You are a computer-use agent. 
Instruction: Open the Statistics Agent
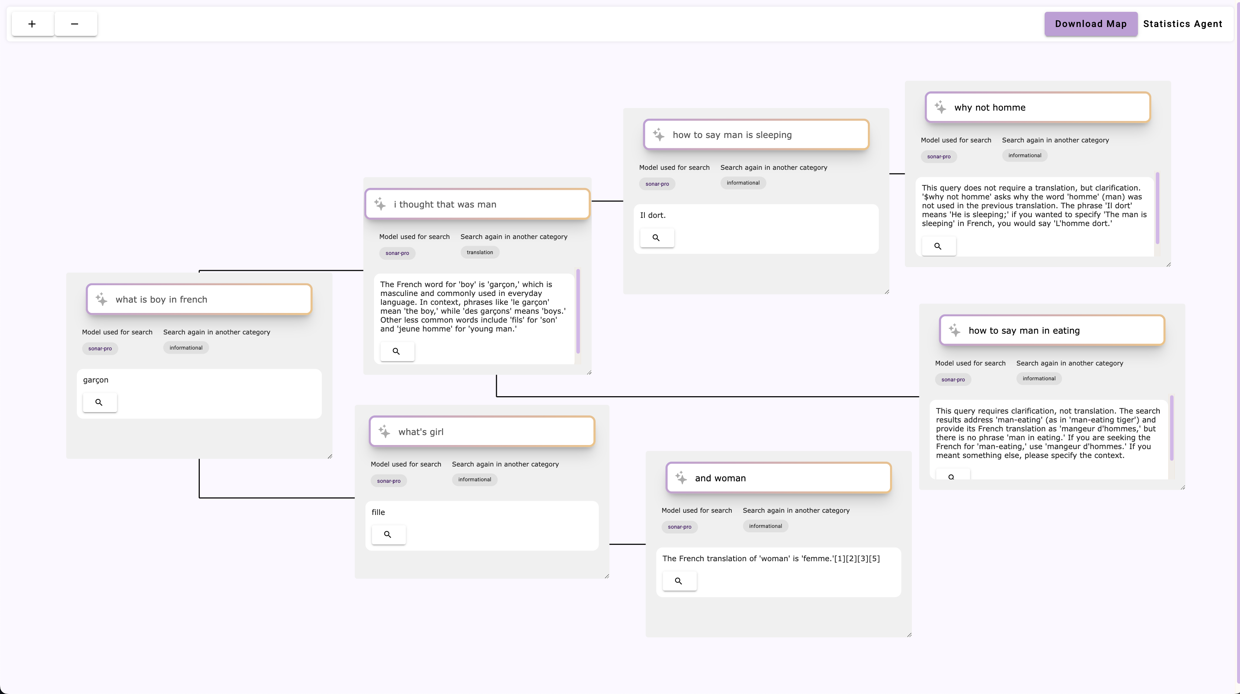point(1182,24)
